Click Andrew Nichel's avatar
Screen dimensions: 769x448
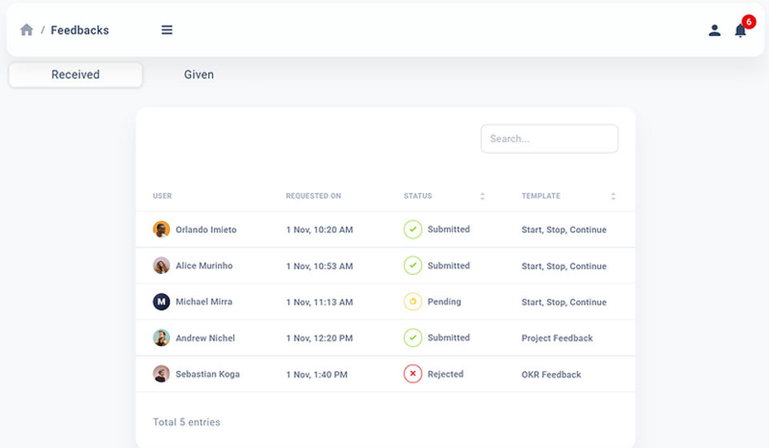161,337
